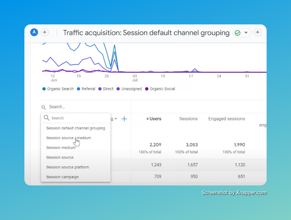Click the green checkmark status icon
This screenshot has width=291, height=220.
pos(237,33)
